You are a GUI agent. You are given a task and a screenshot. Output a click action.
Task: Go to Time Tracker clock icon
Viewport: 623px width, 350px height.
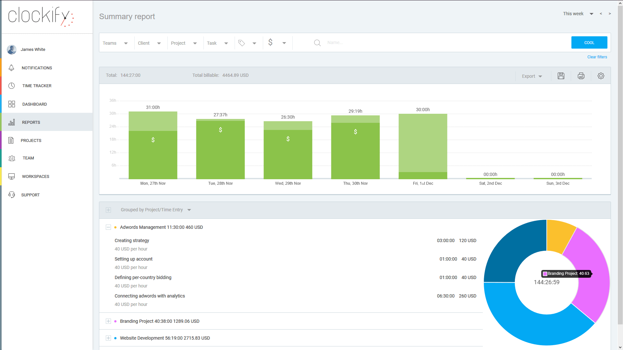click(x=12, y=86)
